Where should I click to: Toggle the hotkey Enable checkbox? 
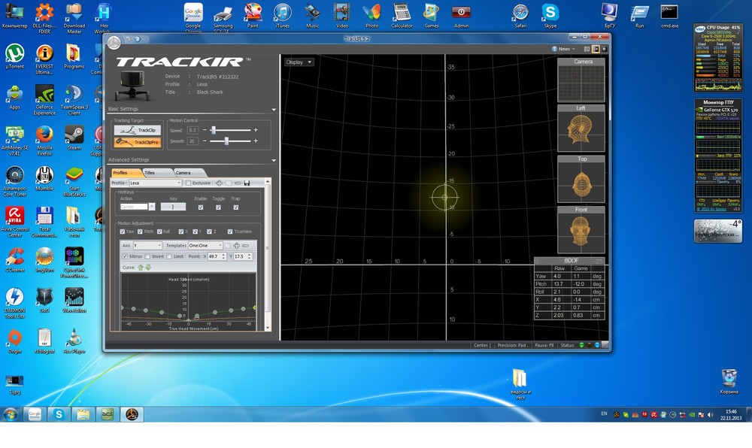point(201,207)
